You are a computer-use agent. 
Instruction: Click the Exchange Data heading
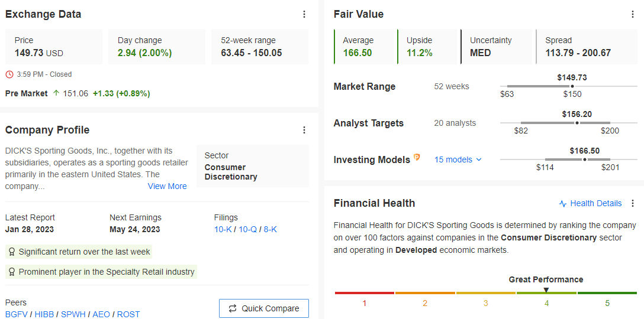(x=43, y=14)
